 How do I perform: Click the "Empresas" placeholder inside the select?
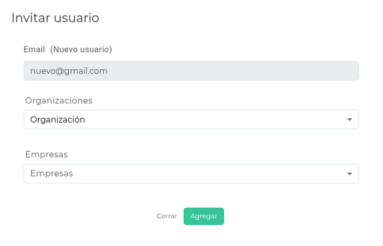pos(52,174)
